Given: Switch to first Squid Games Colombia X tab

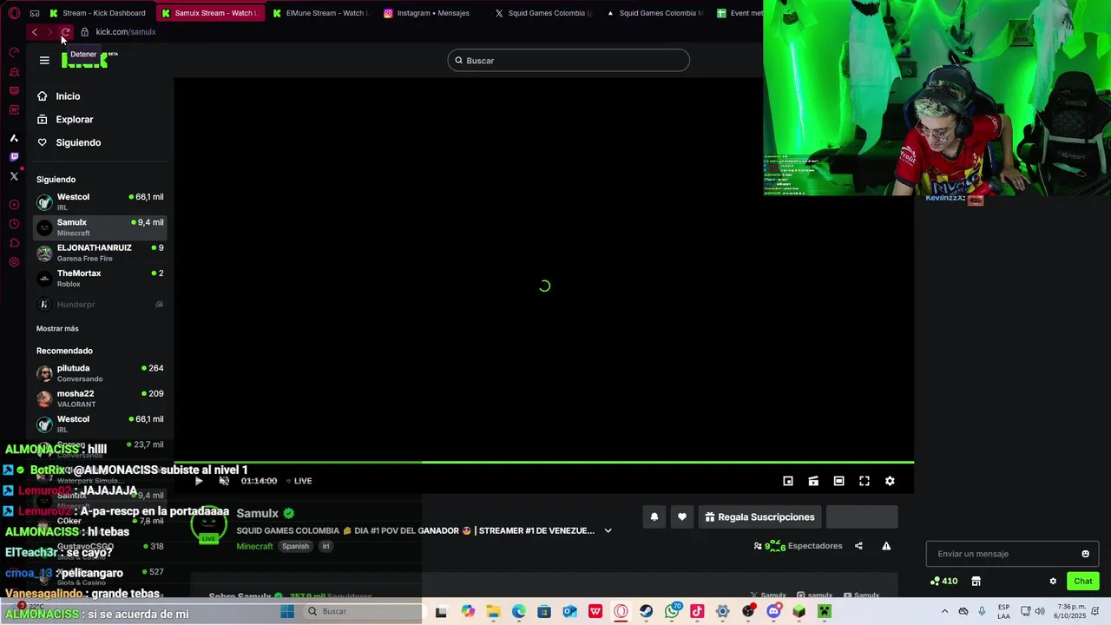Looking at the screenshot, I should tap(542, 13).
